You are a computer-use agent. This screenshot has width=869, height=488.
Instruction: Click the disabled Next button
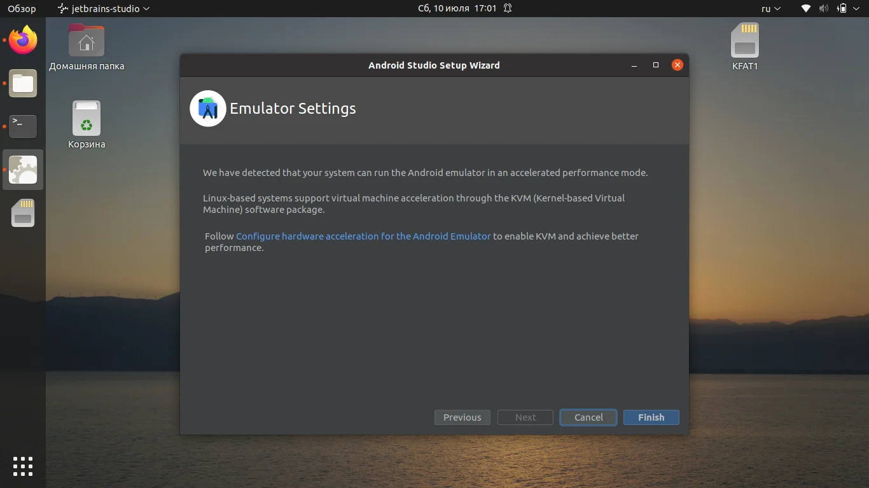click(x=525, y=417)
